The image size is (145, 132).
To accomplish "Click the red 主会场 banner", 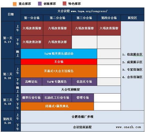I will click(59, 62).
